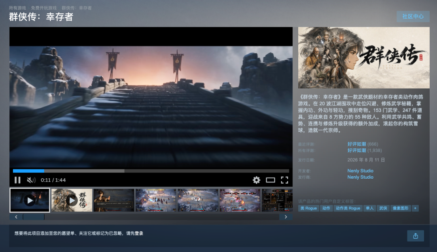Play the second trailer thumbnail
The width and height of the screenshot is (437, 252).
[x=72, y=200]
